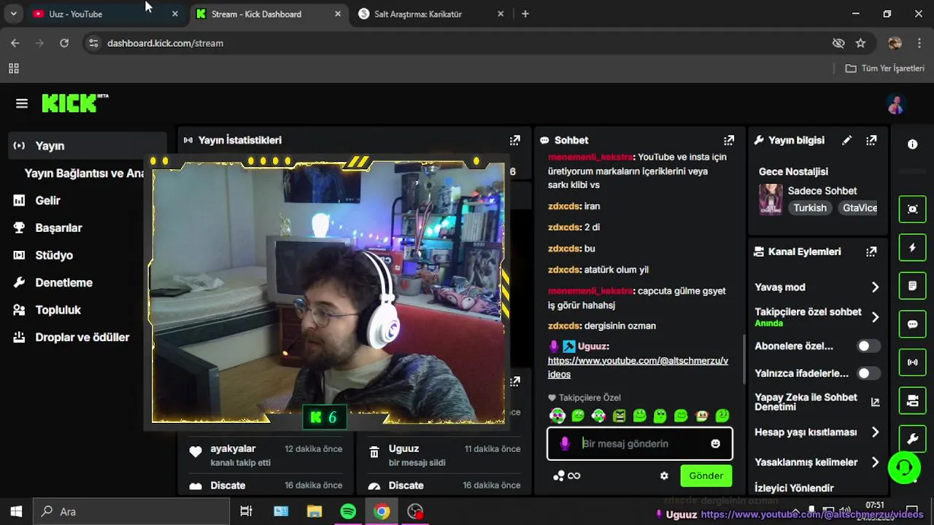934x525 pixels.
Task: Click the green Gönder send button
Action: [x=706, y=476]
